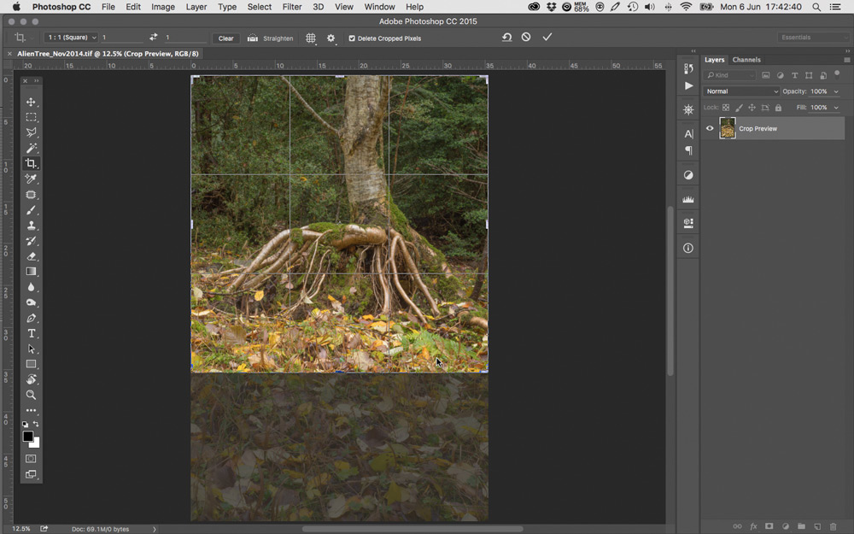Open the 1:1 (Square) ratio dropdown

[x=72, y=38]
